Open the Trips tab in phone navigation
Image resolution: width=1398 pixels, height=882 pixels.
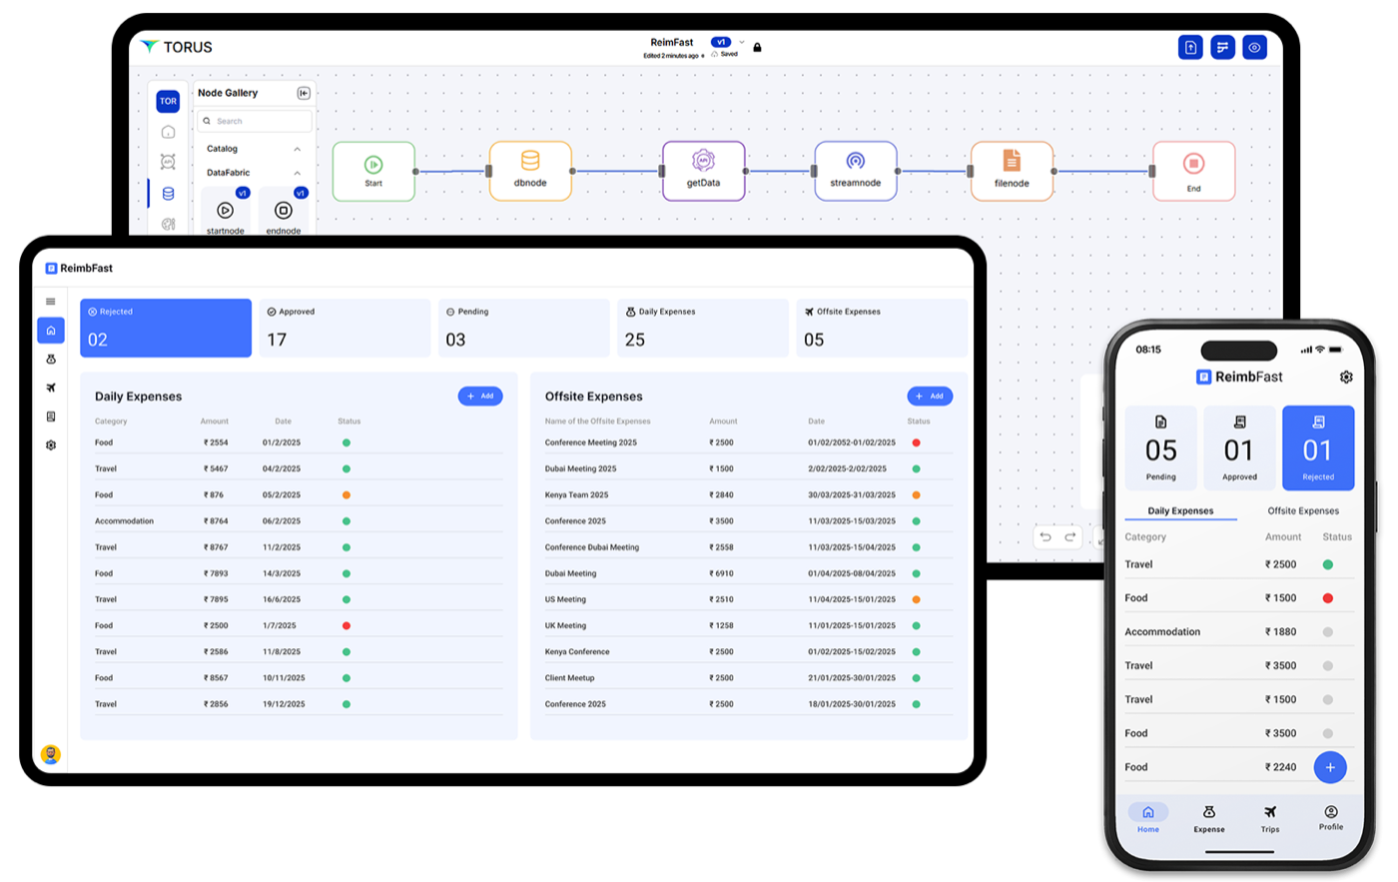(x=1270, y=819)
